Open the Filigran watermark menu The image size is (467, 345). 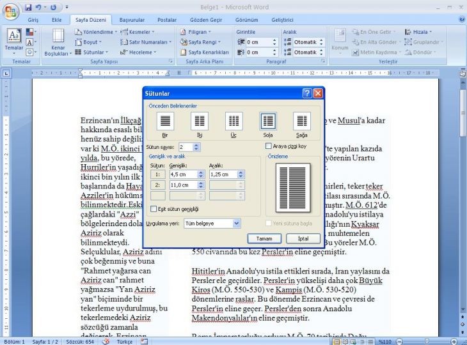tap(195, 32)
